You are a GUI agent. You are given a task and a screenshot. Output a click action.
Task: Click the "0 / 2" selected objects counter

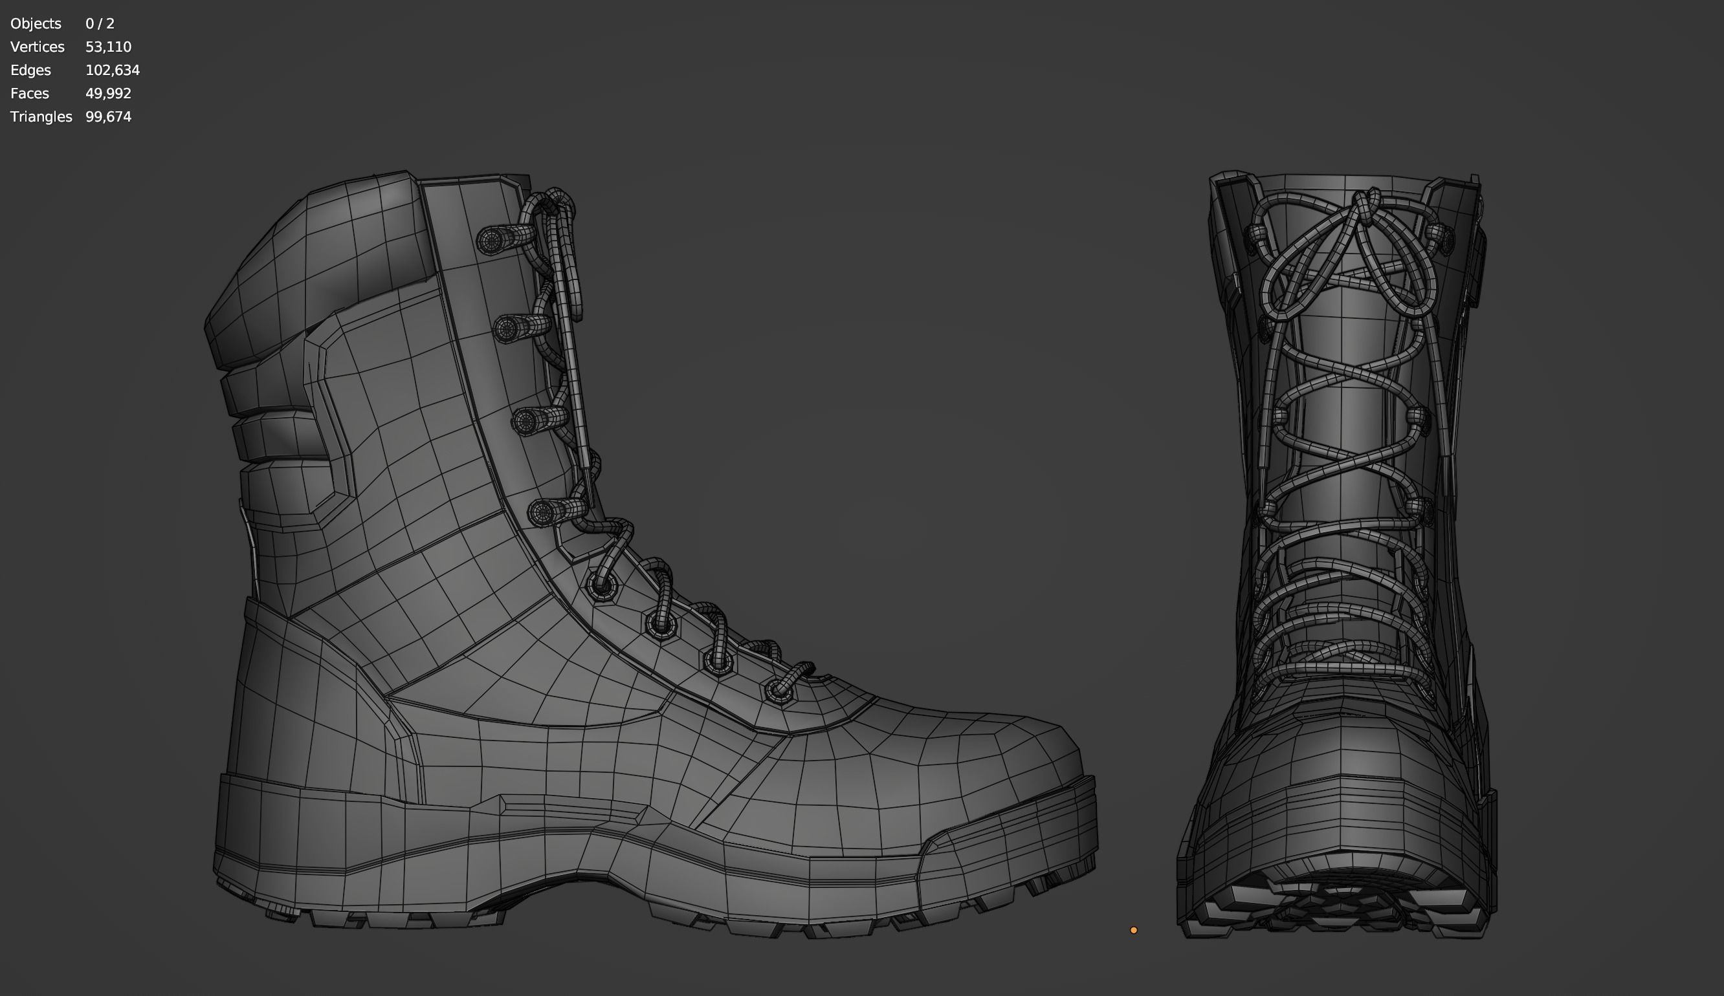100,23
